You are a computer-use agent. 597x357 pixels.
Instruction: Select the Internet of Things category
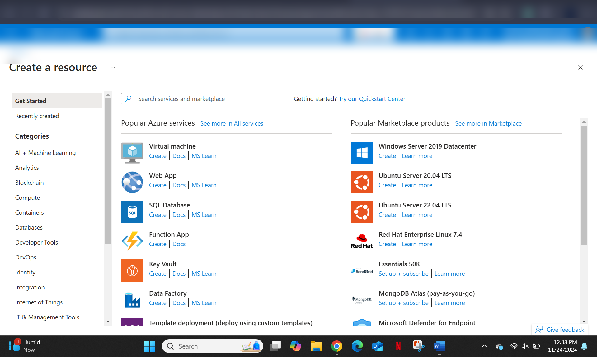[39, 302]
